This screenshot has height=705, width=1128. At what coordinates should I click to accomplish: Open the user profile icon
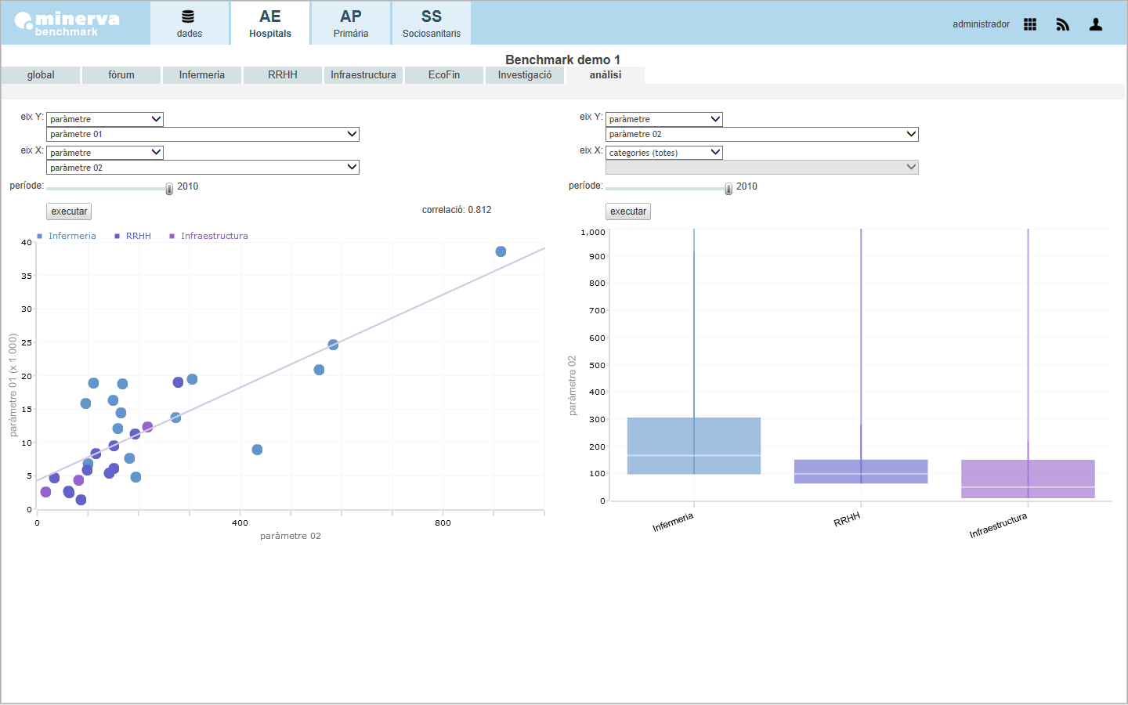point(1096,24)
